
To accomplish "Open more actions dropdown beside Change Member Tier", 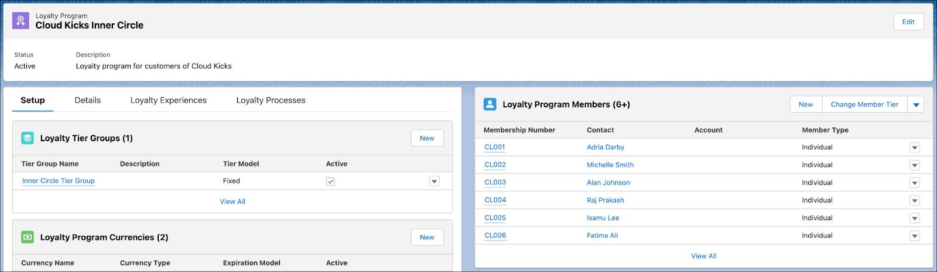I will click(916, 104).
